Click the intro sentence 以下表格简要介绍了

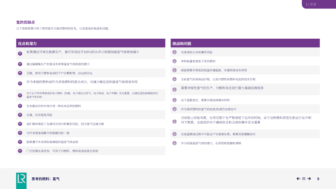pyautogui.click(x=64, y=28)
